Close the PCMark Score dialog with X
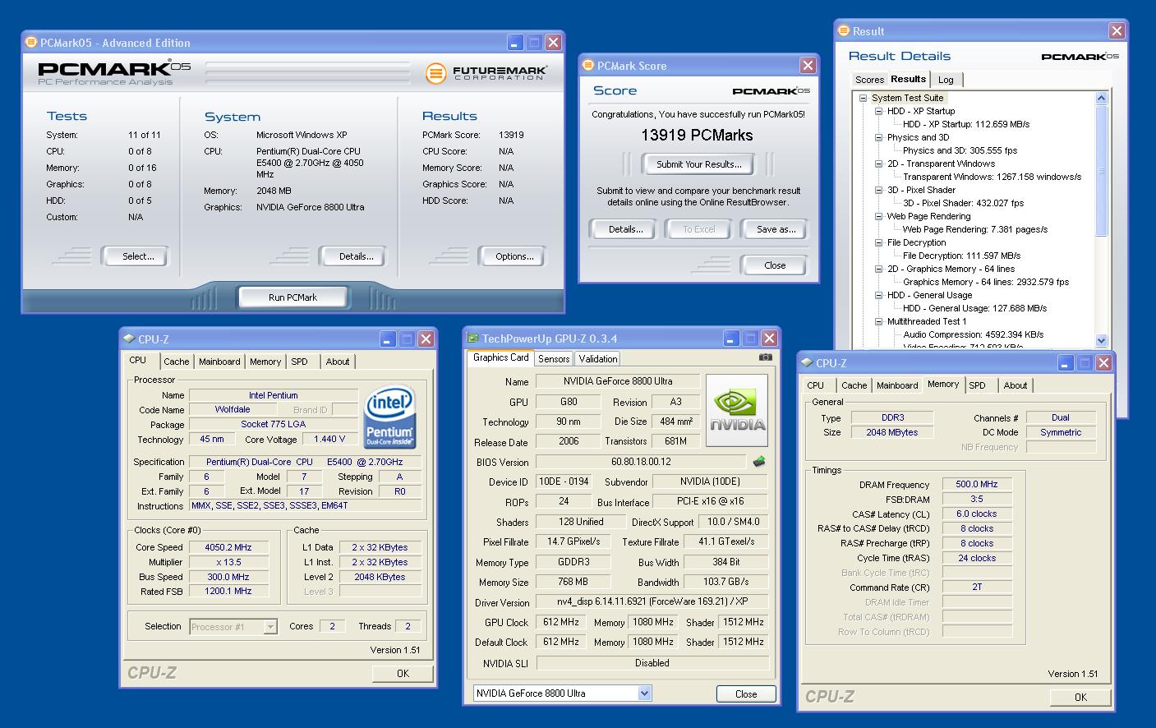 (808, 66)
